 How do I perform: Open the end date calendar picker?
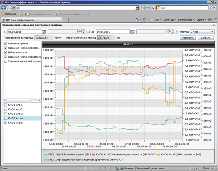pos(132,32)
